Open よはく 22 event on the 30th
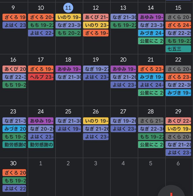The image size is (193, 196). point(14,189)
